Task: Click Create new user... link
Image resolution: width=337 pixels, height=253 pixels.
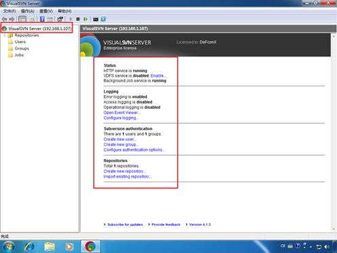Action: pos(120,139)
